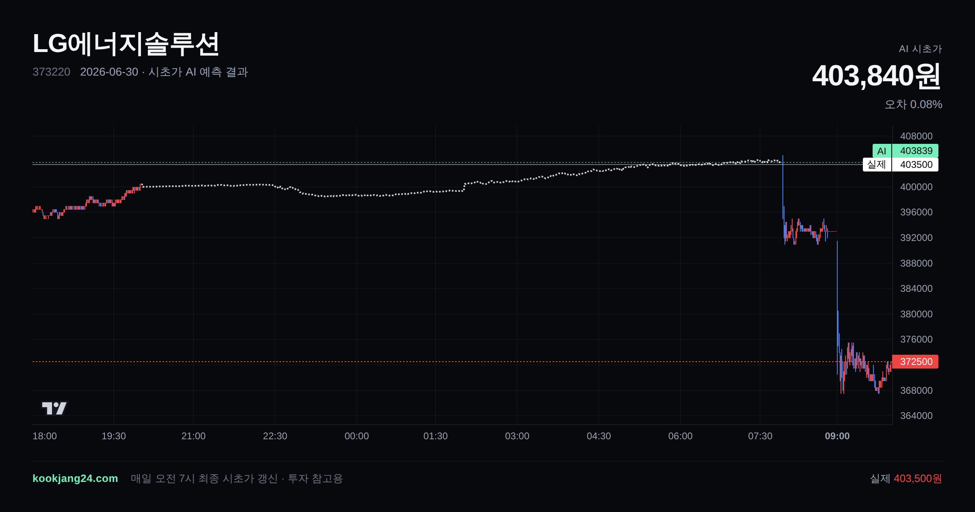
Task: Click the TradingView logo icon
Action: (x=54, y=408)
